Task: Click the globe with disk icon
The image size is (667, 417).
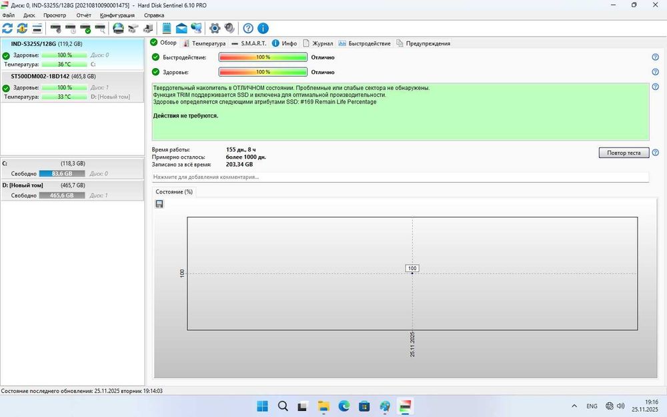Action: coord(118,29)
